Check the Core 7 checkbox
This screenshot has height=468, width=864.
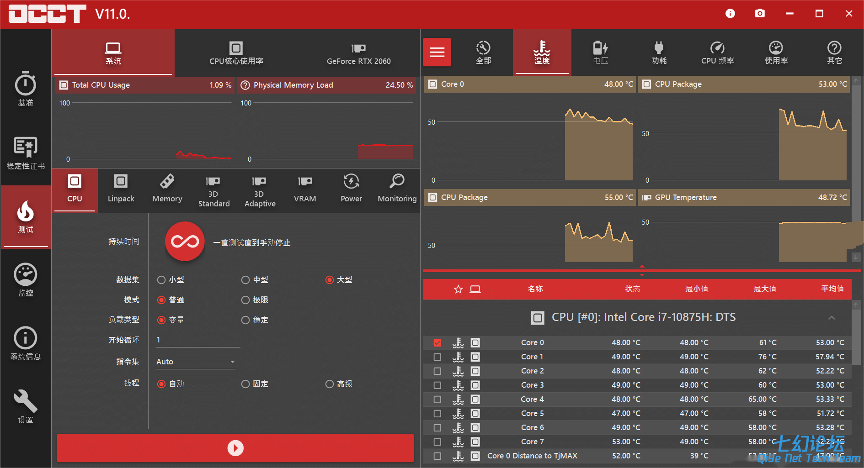[x=437, y=442]
